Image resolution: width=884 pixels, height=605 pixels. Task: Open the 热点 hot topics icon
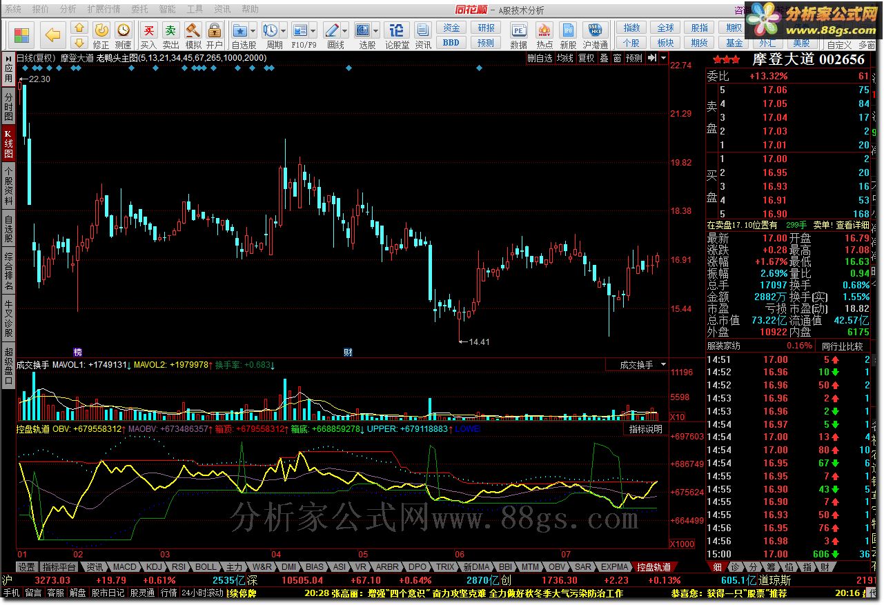tap(544, 35)
